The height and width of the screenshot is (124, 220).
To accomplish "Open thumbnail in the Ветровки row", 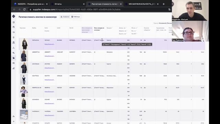I will click(x=24, y=56).
